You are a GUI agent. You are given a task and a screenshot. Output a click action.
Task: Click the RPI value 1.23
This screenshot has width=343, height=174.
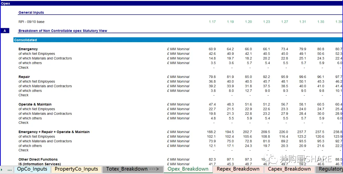pyautogui.click(x=266, y=22)
